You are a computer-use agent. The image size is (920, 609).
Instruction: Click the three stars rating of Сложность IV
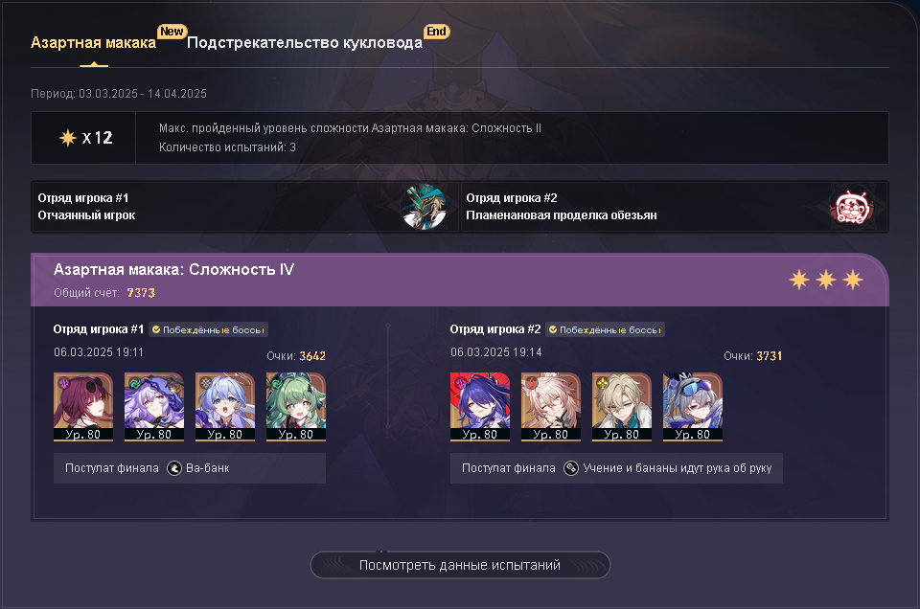pos(826,280)
